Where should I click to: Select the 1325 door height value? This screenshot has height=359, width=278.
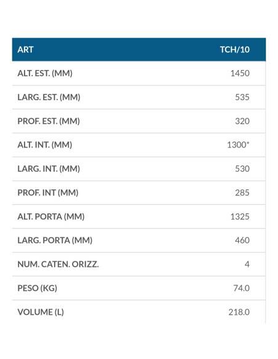[x=240, y=216]
